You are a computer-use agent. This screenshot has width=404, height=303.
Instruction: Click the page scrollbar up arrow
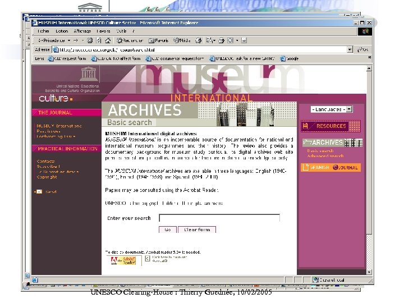pos(369,68)
